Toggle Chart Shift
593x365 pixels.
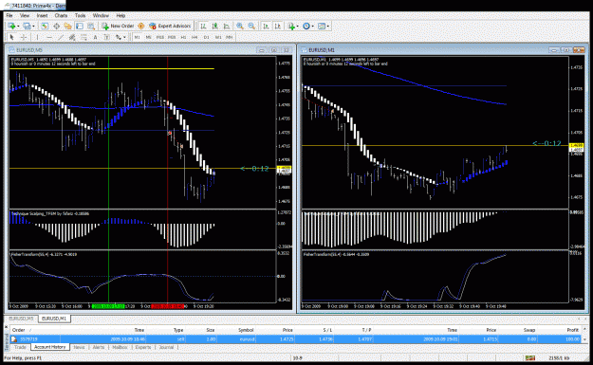pos(278,27)
